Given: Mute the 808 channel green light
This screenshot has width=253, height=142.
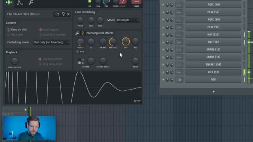Looking at the screenshot, I should tap(163, 80).
